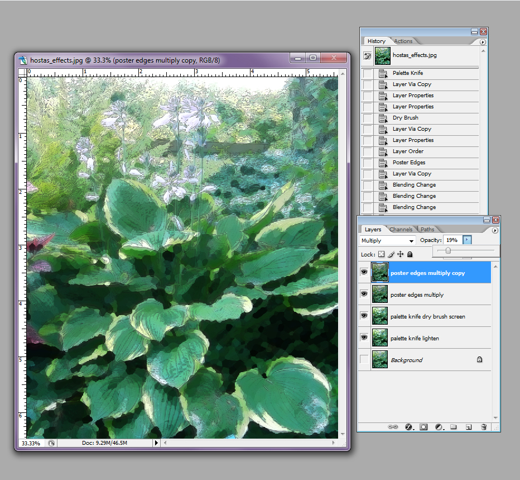The height and width of the screenshot is (480, 520).
Task: Click the Add layer mask icon
Action: [x=423, y=426]
